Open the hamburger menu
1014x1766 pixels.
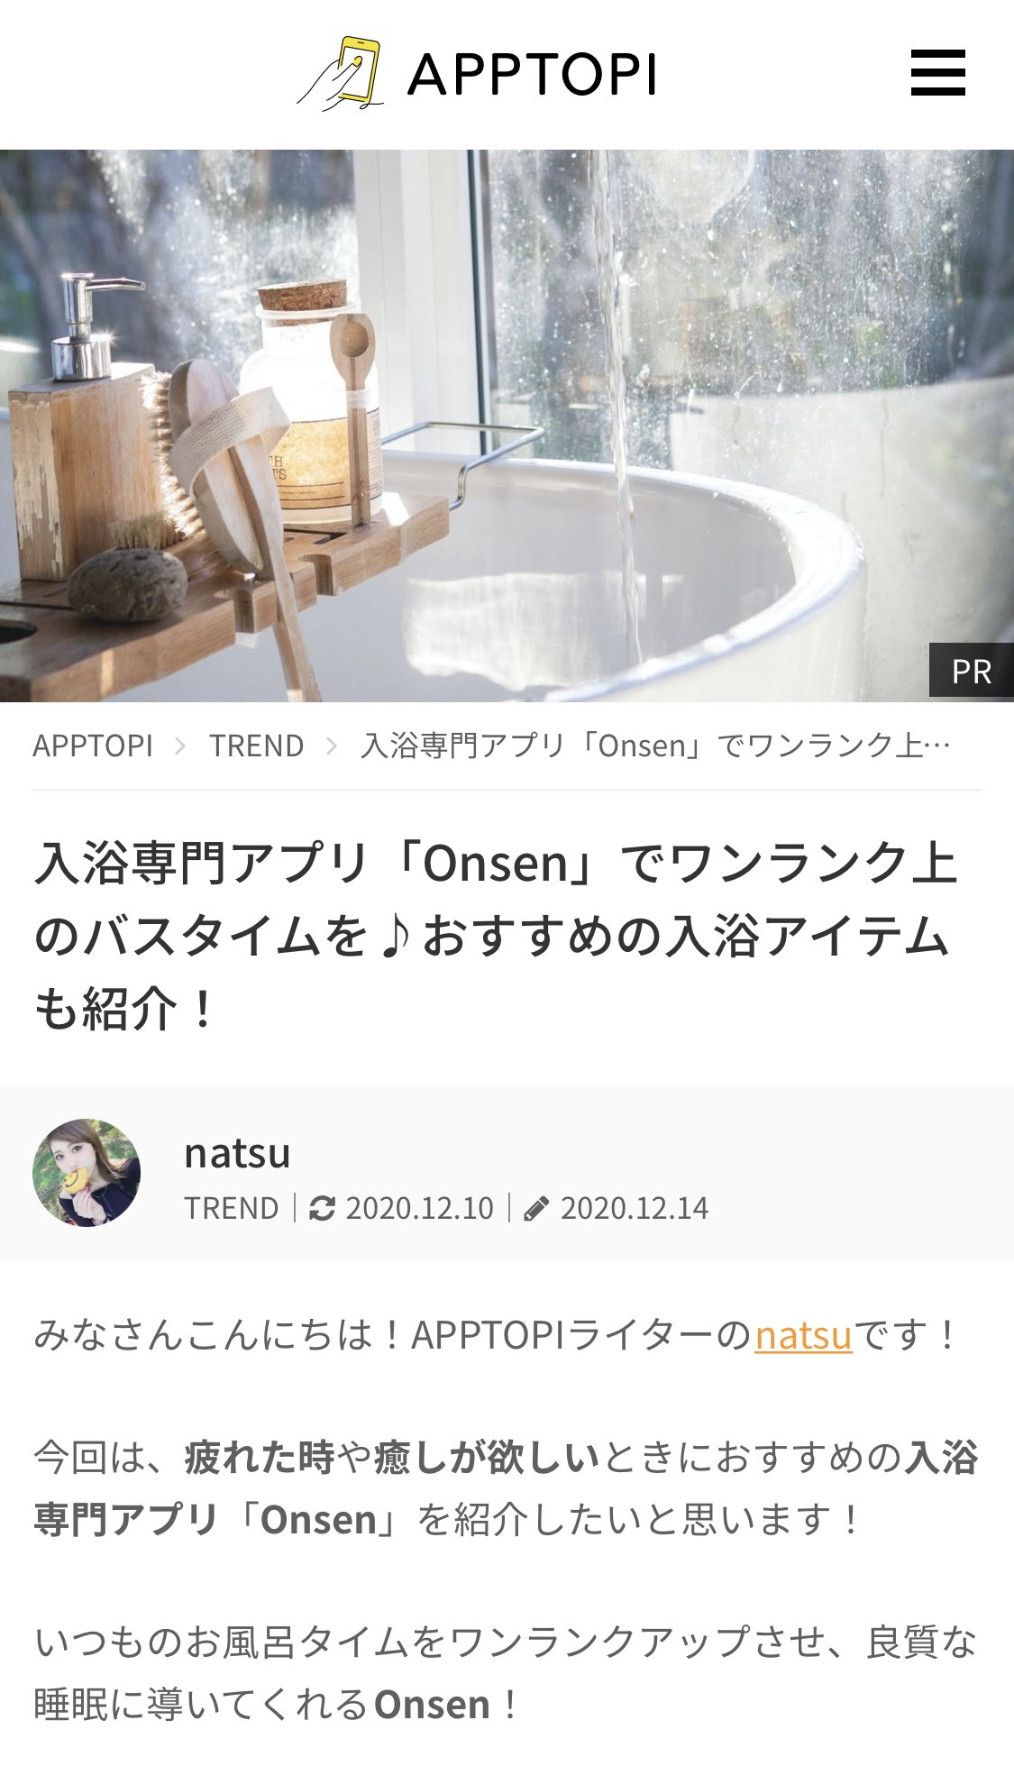pyautogui.click(x=937, y=73)
